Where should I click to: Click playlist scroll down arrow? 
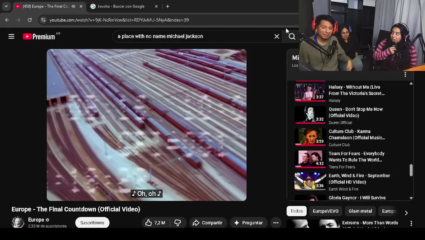tap(411, 198)
